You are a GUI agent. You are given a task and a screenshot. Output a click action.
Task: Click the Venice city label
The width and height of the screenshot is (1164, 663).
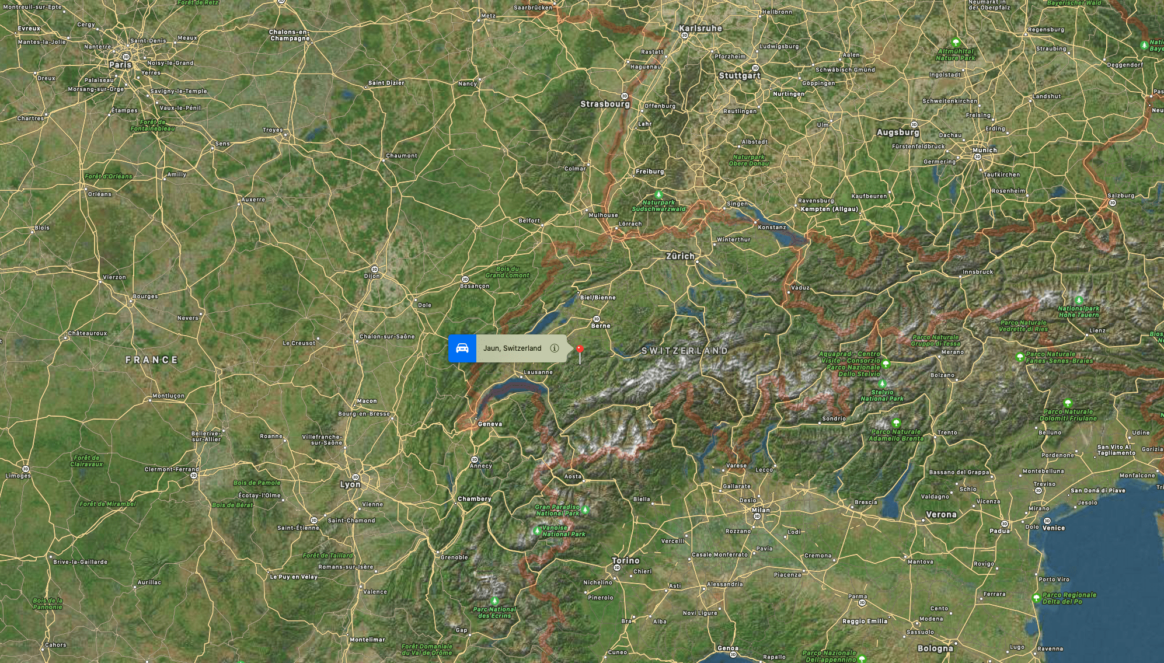[x=1054, y=528]
